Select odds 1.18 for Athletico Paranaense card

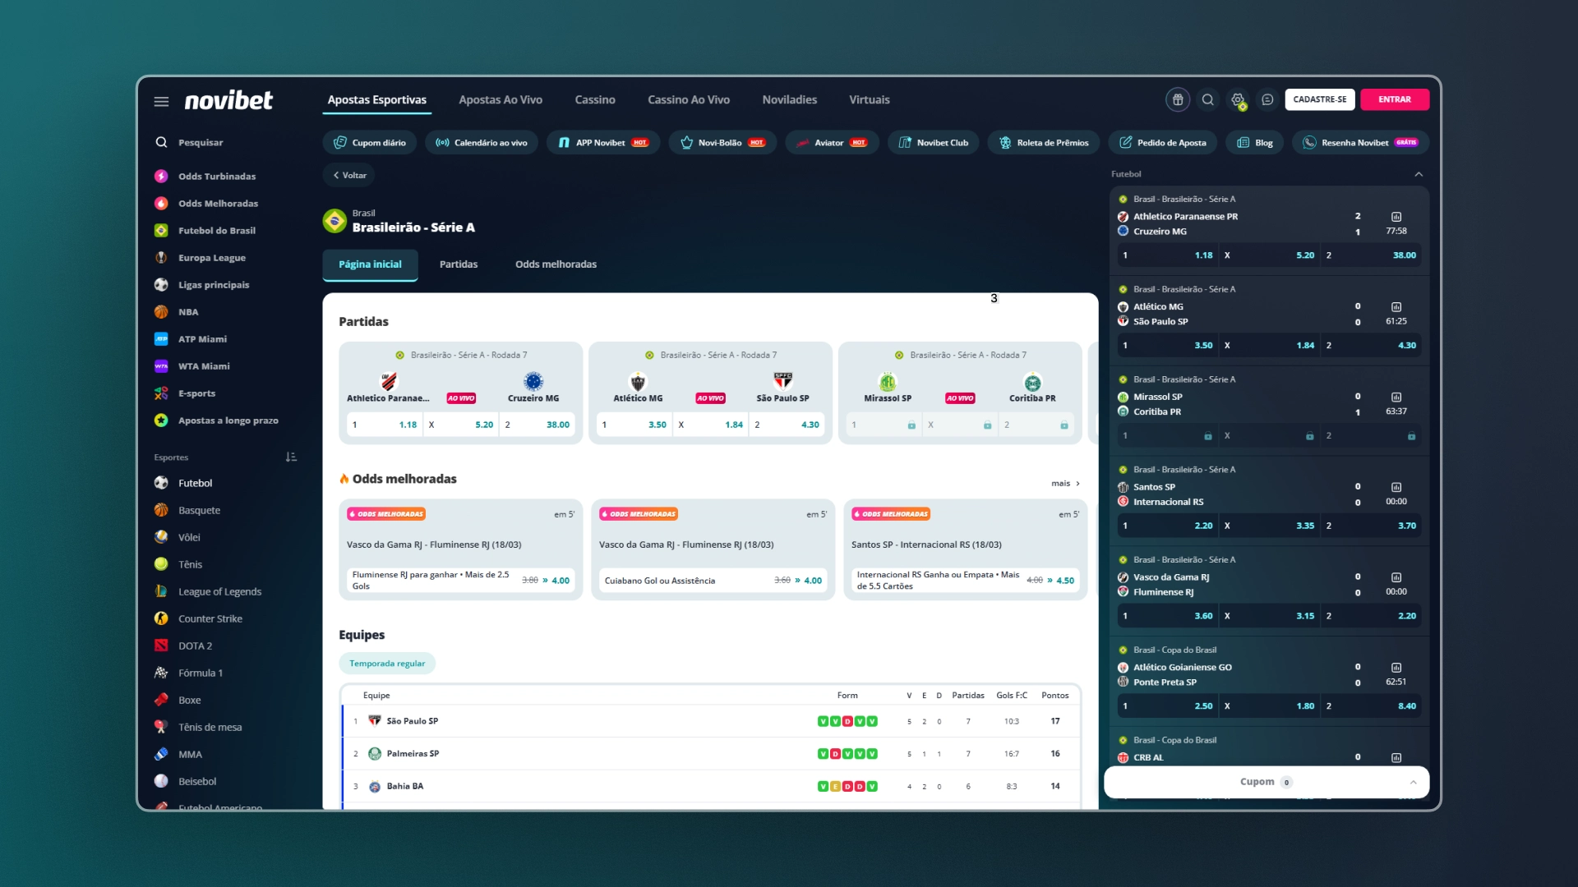pos(385,425)
